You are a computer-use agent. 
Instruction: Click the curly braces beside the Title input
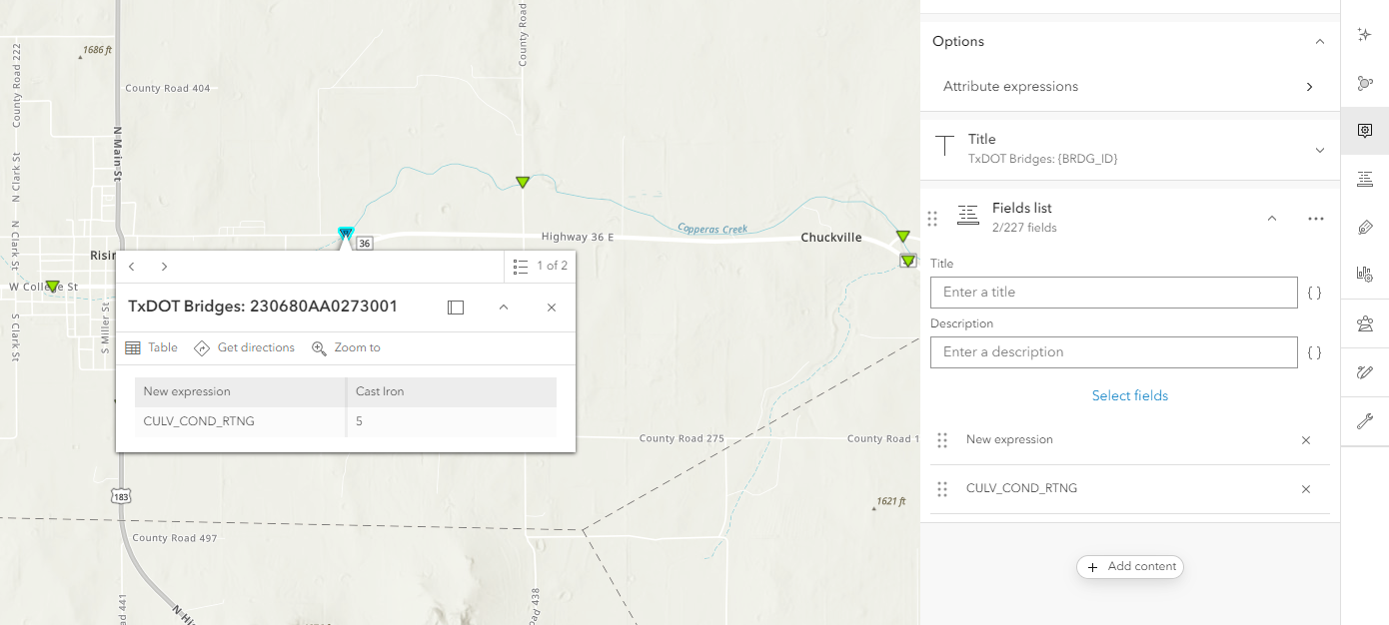(1314, 292)
